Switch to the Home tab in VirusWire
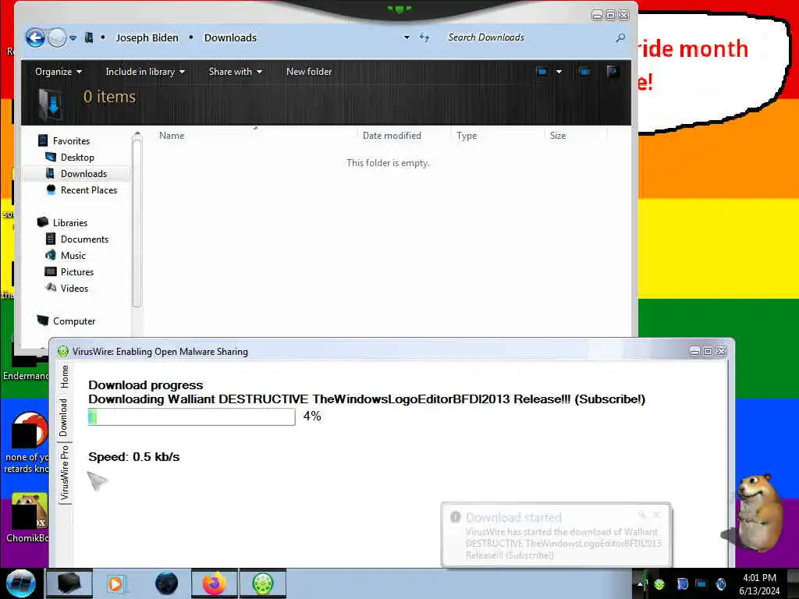The image size is (799, 599). click(64, 377)
